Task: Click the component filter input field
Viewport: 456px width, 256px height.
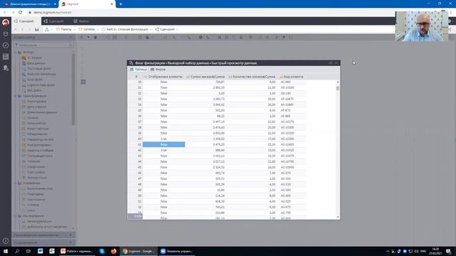Action: coord(43,45)
